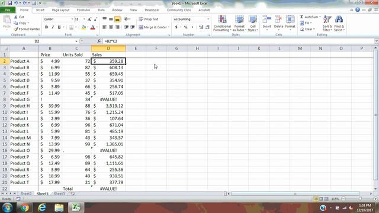Switch to the Page Layout tab
379x213 pixels.
[x=60, y=10]
